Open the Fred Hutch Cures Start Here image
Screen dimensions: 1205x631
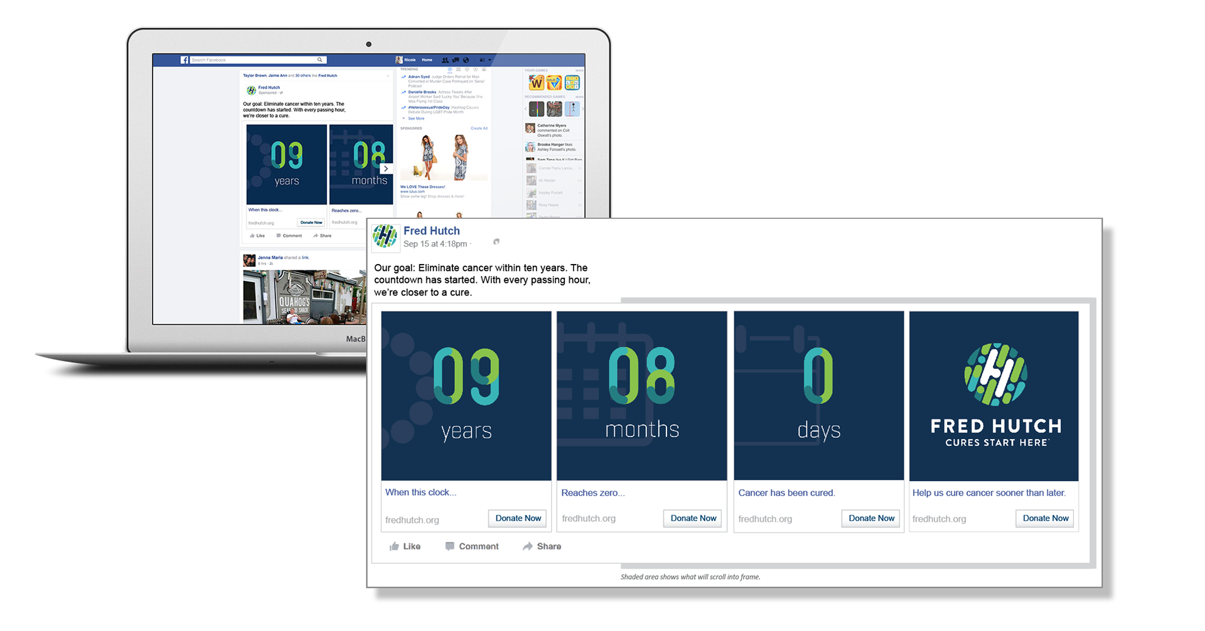pyautogui.click(x=994, y=396)
